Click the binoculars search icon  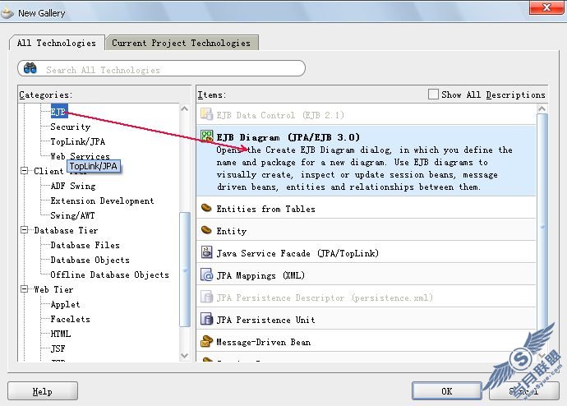coord(30,68)
